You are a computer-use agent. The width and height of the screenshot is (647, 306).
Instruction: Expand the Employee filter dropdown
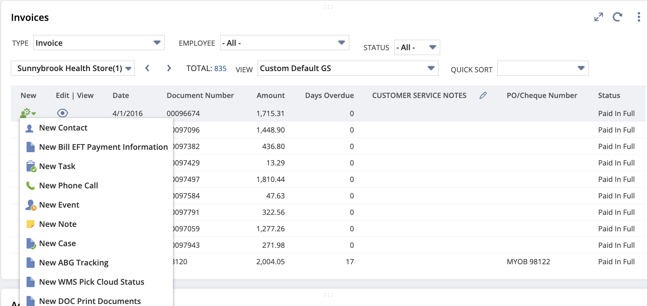(284, 43)
